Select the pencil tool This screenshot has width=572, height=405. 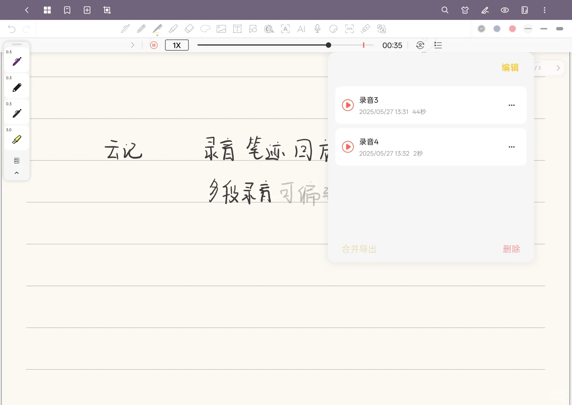(141, 29)
